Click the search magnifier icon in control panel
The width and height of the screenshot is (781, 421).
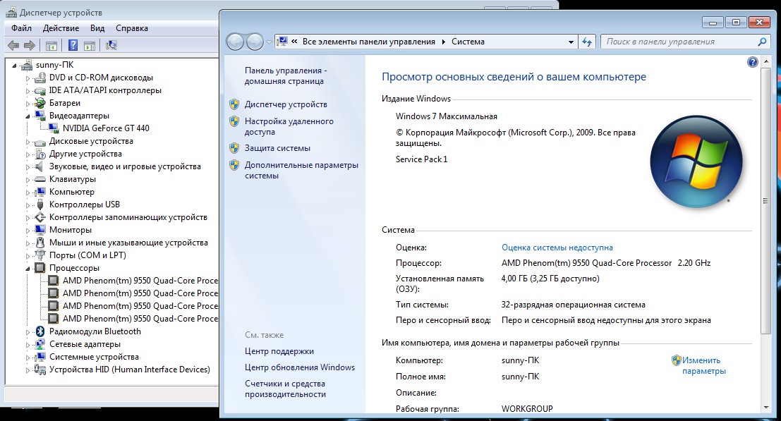(761, 42)
